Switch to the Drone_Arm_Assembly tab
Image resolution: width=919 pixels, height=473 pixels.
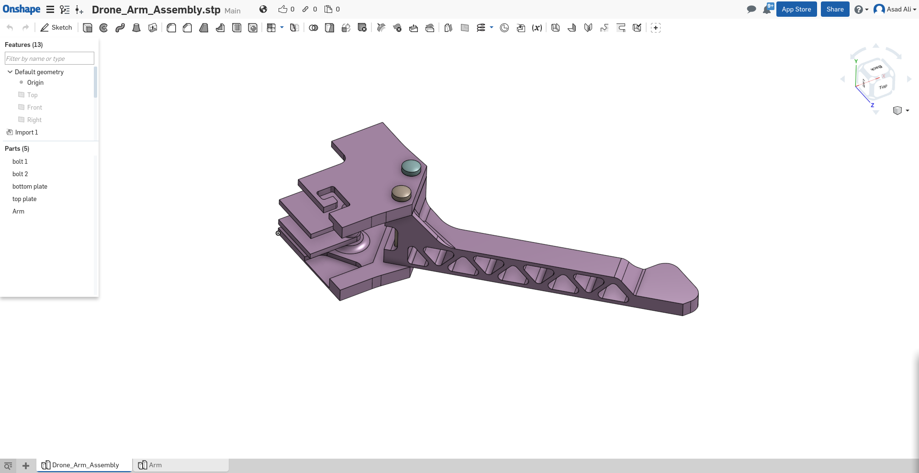[84, 465]
